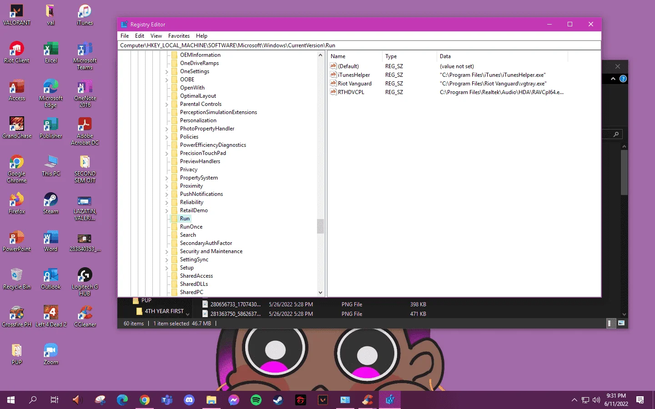Expand the Security and Maintenance key
The width and height of the screenshot is (655, 409).
[x=166, y=252]
